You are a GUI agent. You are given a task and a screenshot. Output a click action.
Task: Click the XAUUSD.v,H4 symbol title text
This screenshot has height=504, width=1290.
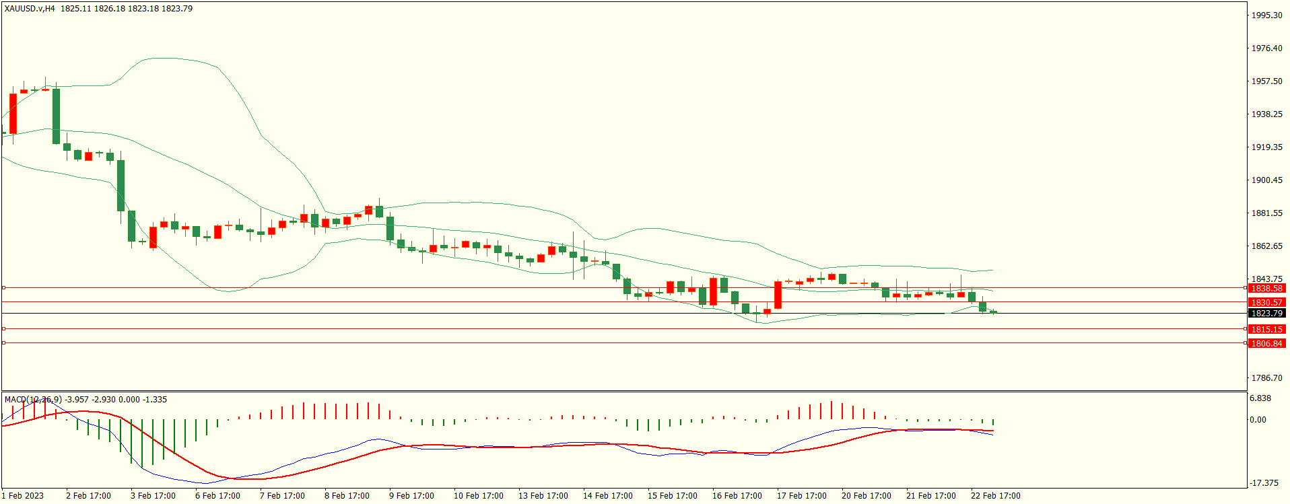[30, 9]
